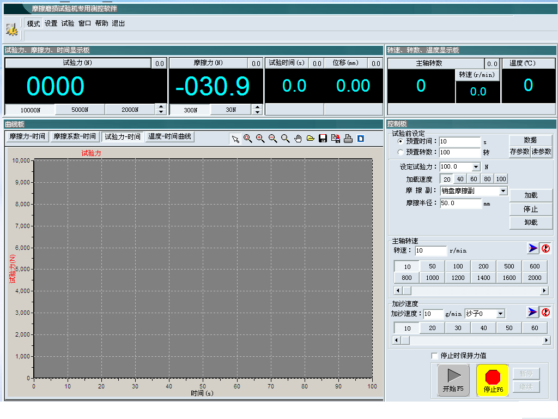Click the 卸载 button
Screen dimensions: 558x419
coord(531,223)
